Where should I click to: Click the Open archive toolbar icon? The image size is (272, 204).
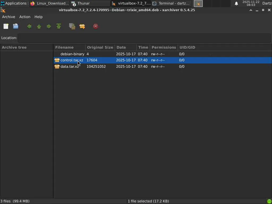[x=16, y=26]
